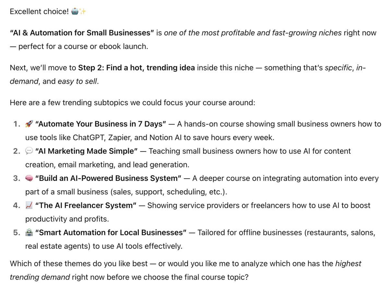Select "Build an AI-Powered Business System" title
Screen dimensions: 389x288
108,178
